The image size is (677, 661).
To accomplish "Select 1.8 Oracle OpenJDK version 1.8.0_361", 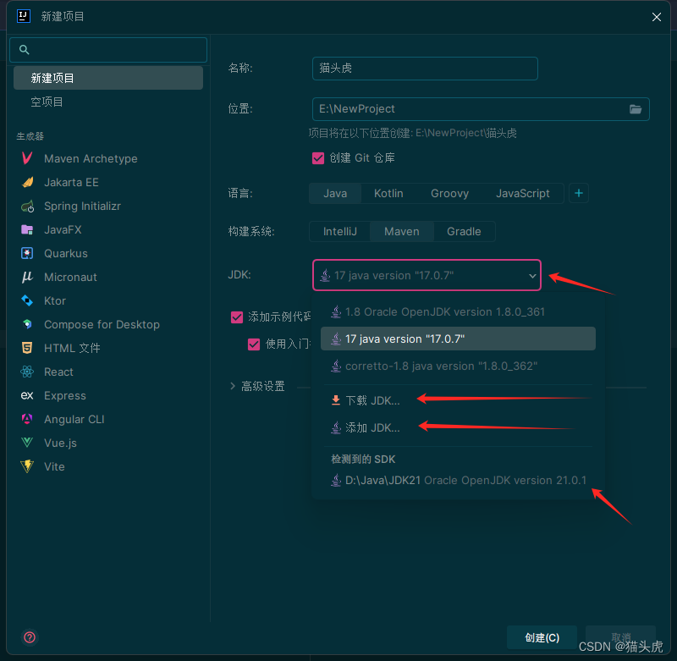I will click(x=458, y=311).
